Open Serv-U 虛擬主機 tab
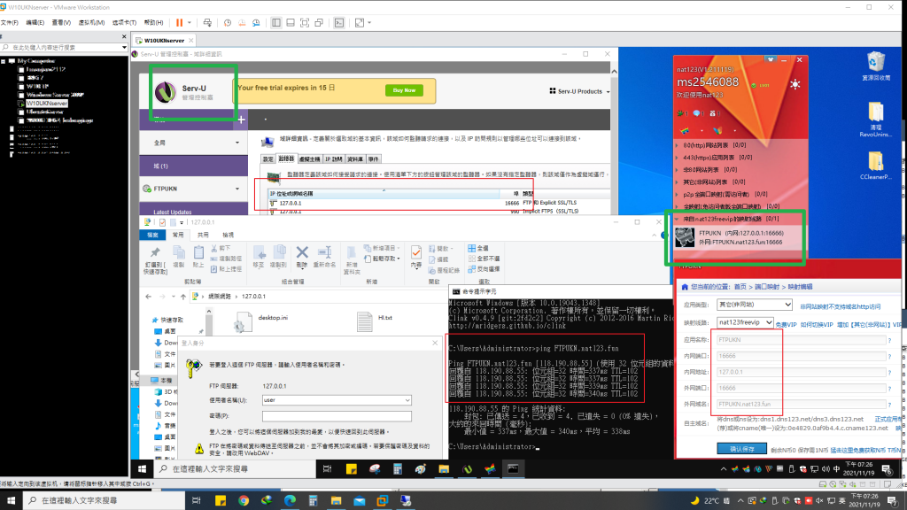Image resolution: width=907 pixels, height=510 pixels. coord(309,159)
